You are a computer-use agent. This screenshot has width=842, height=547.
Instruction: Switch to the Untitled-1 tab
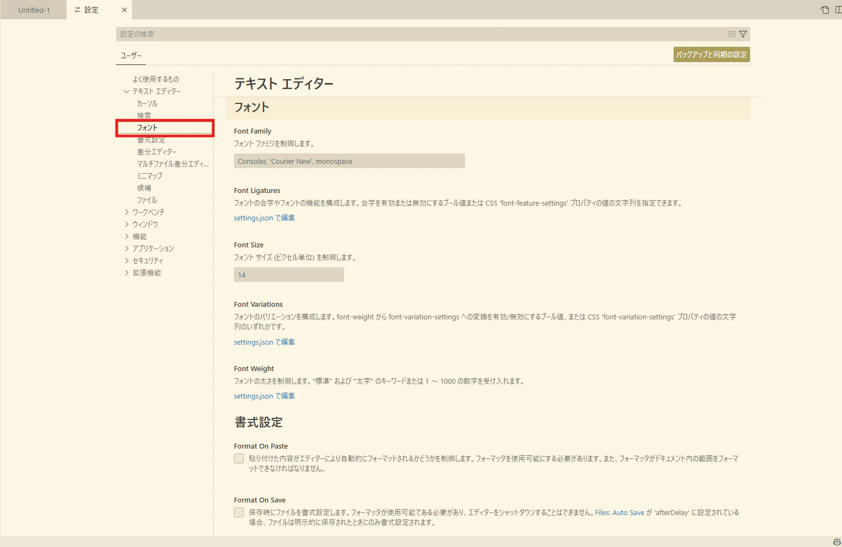34,10
